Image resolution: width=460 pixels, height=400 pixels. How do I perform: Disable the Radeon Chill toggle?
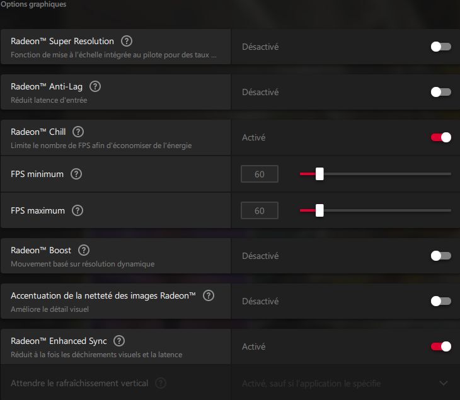tap(440, 137)
